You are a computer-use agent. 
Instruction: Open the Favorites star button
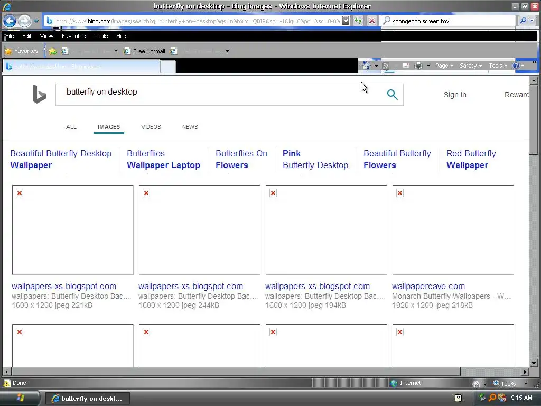point(21,51)
